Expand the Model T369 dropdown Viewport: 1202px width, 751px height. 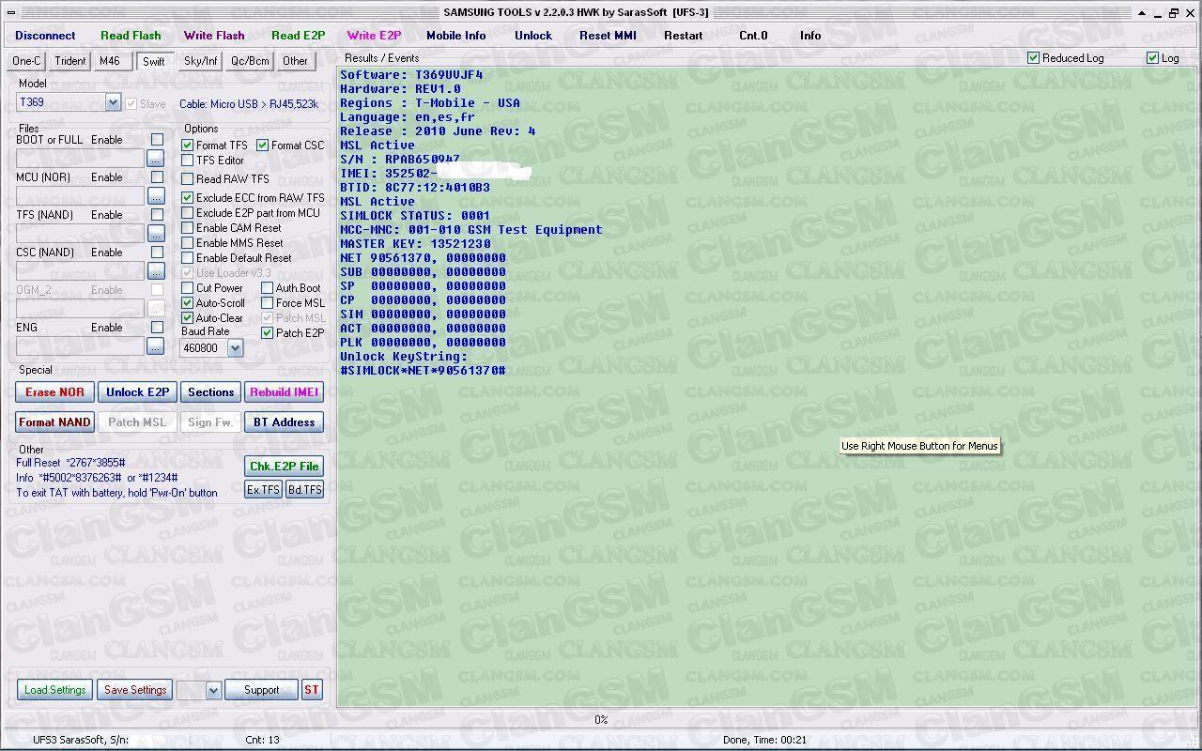point(113,102)
